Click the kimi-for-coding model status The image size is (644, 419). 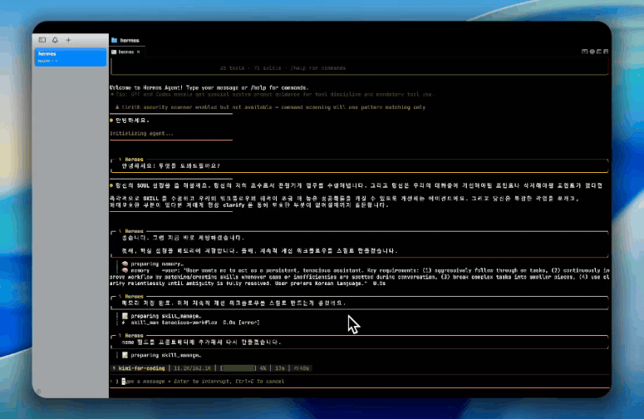pyautogui.click(x=141, y=368)
